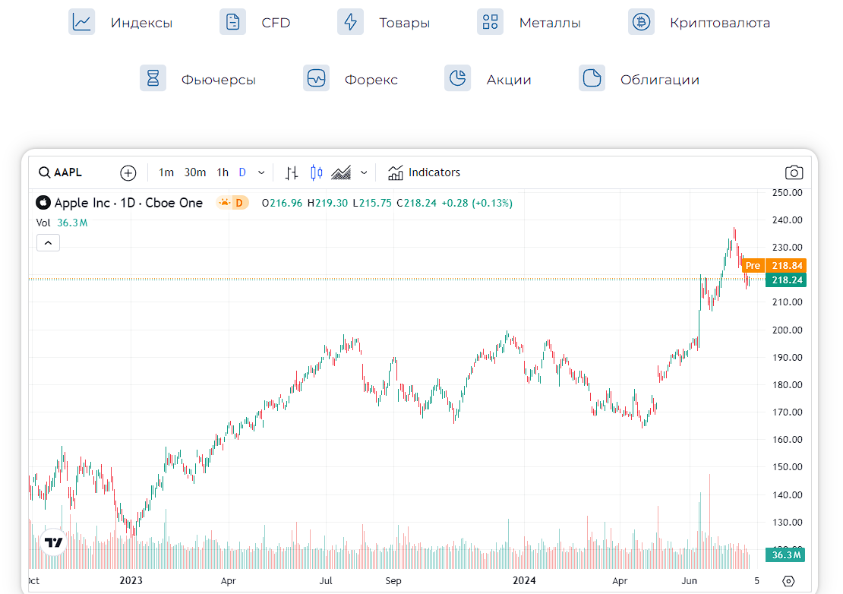Choose the Area chart style icon

click(x=341, y=172)
